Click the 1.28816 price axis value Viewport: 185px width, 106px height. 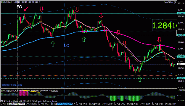point(181,29)
